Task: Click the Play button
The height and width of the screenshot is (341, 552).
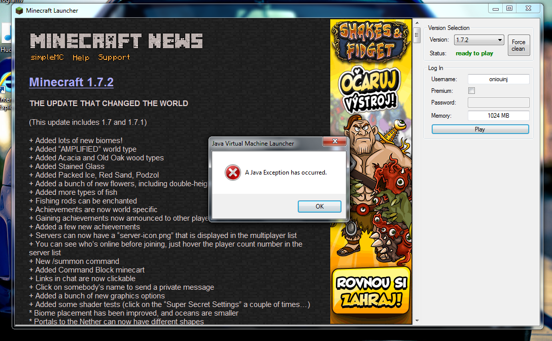Action: pos(480,129)
